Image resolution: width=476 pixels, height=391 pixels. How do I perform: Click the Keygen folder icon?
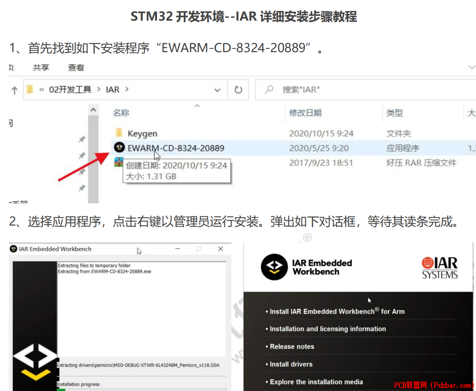pos(119,133)
